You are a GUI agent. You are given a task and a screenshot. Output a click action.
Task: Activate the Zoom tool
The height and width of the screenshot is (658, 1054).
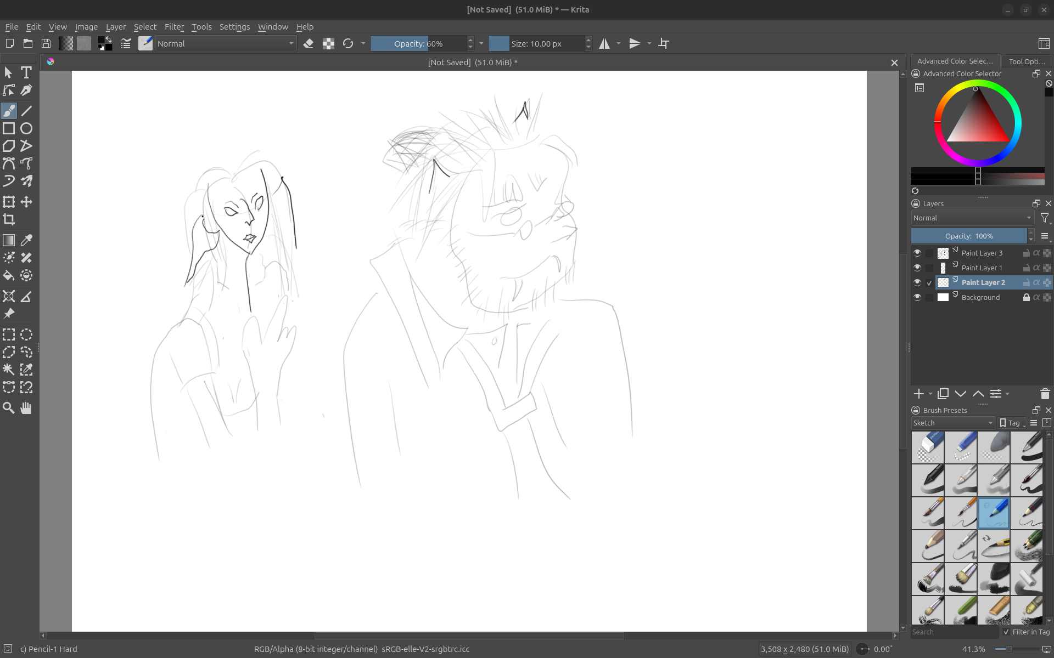(9, 408)
